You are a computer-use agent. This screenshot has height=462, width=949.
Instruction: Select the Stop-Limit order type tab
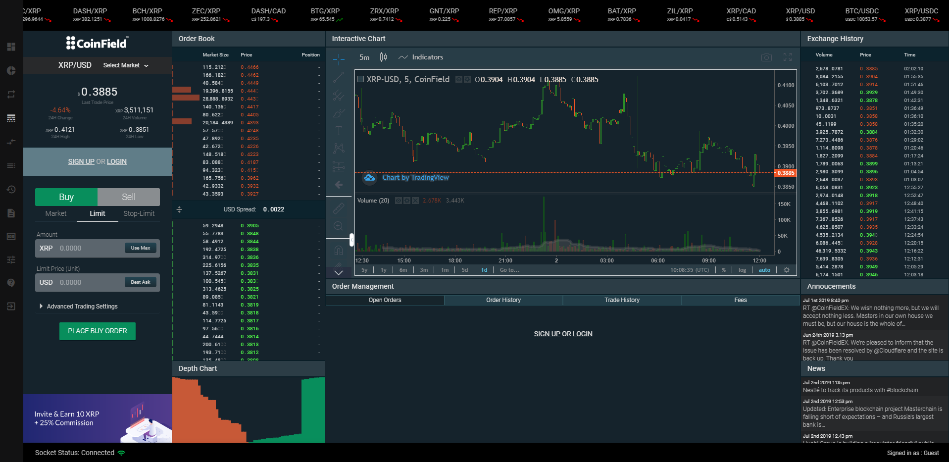pos(139,213)
